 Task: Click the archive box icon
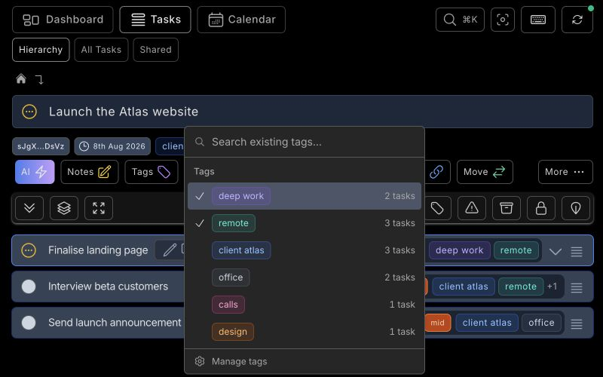(507, 208)
